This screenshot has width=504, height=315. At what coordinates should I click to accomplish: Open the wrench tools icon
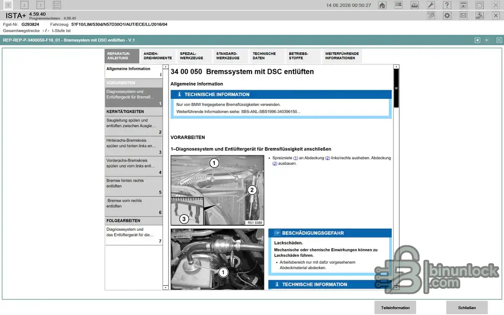(431, 5)
